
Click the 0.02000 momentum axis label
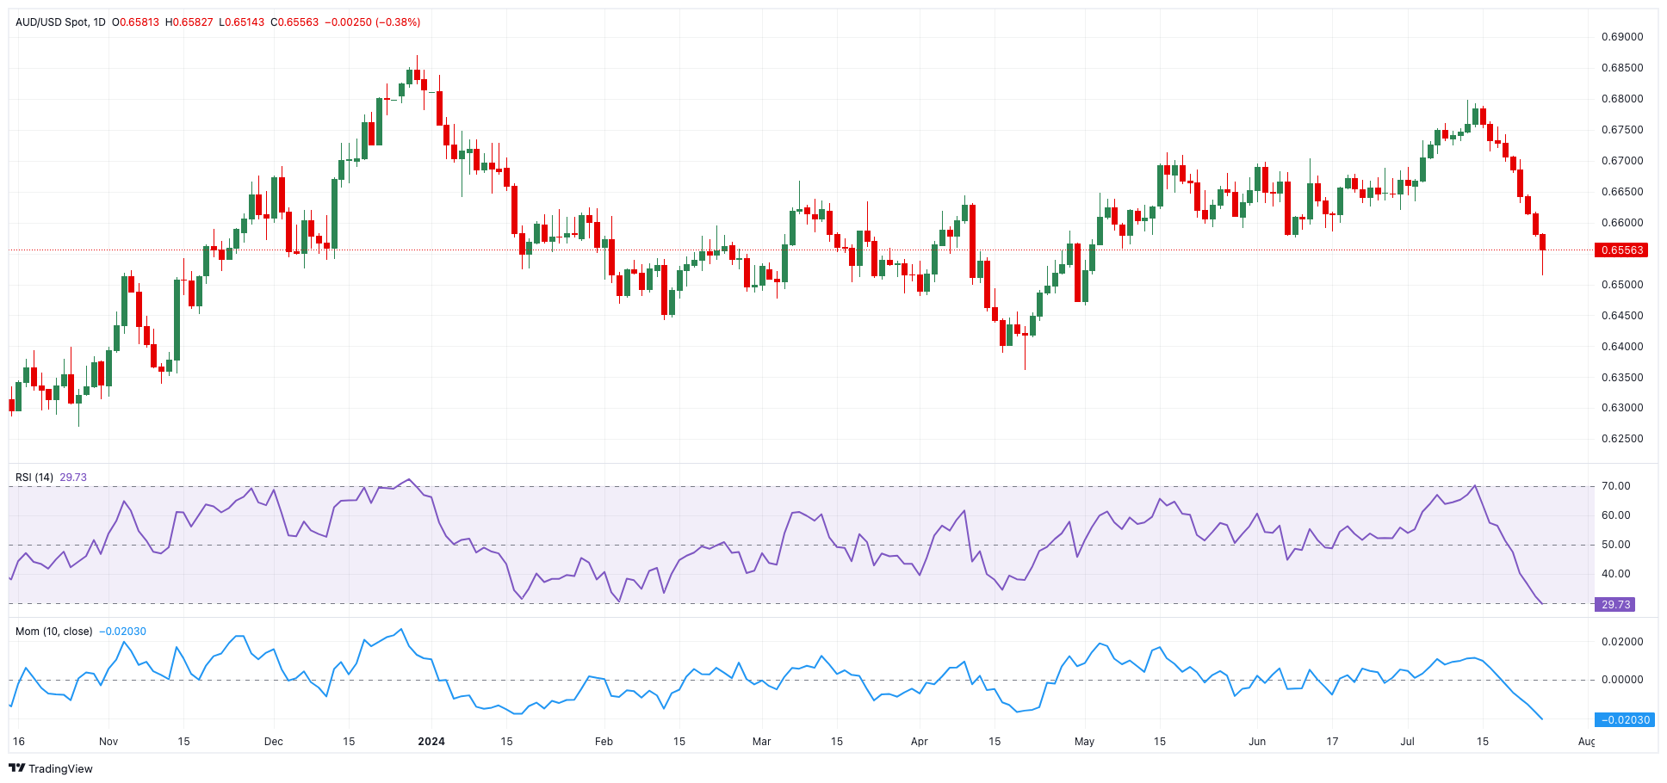point(1622,642)
